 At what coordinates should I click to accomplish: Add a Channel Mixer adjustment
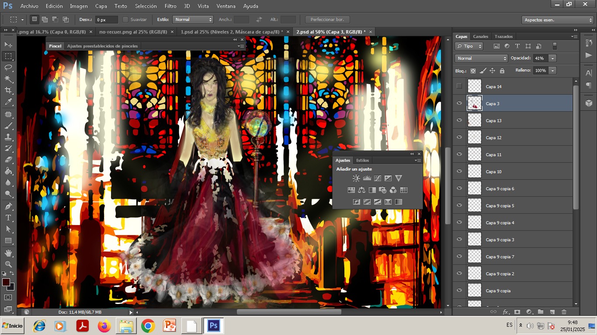click(393, 190)
